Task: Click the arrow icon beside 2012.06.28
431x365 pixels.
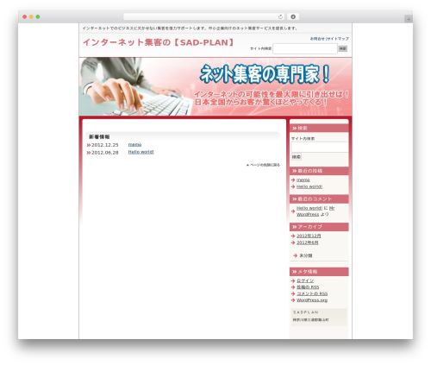Action: (x=89, y=153)
